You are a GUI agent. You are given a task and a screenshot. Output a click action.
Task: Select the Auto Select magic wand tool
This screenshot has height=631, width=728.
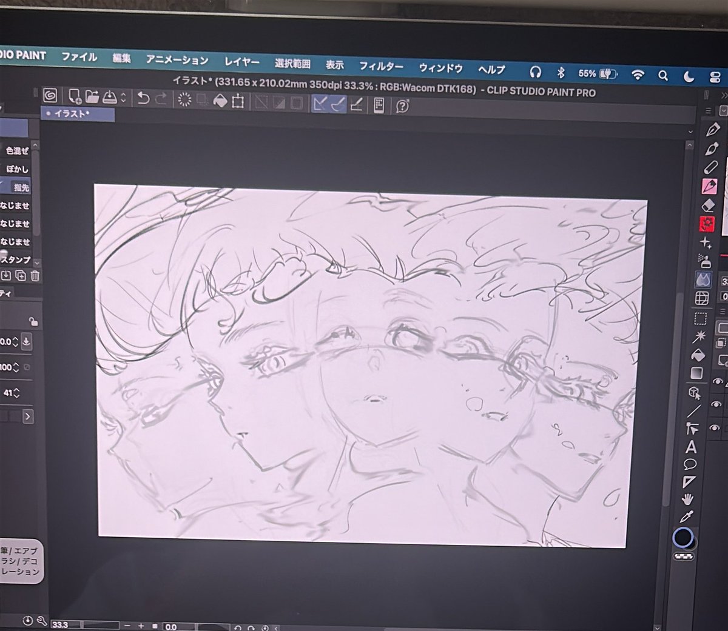(x=699, y=336)
